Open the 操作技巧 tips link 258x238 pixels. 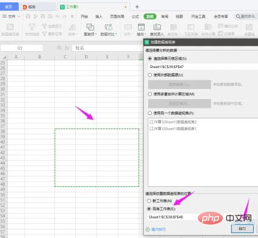point(158,229)
